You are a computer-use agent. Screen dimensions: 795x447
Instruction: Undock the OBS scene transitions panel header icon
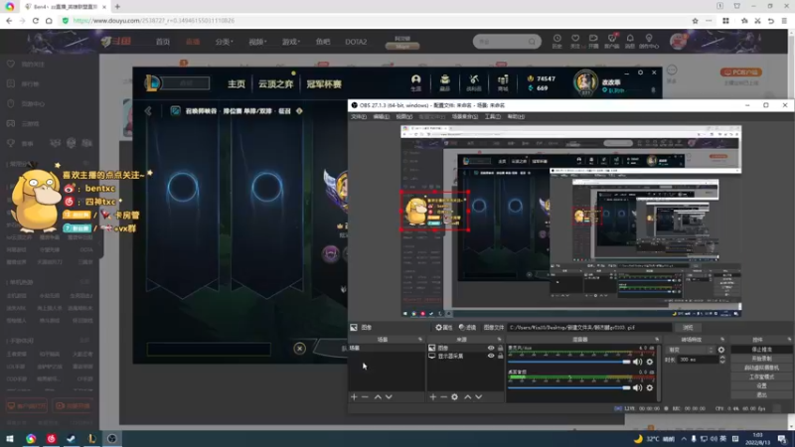pos(722,339)
